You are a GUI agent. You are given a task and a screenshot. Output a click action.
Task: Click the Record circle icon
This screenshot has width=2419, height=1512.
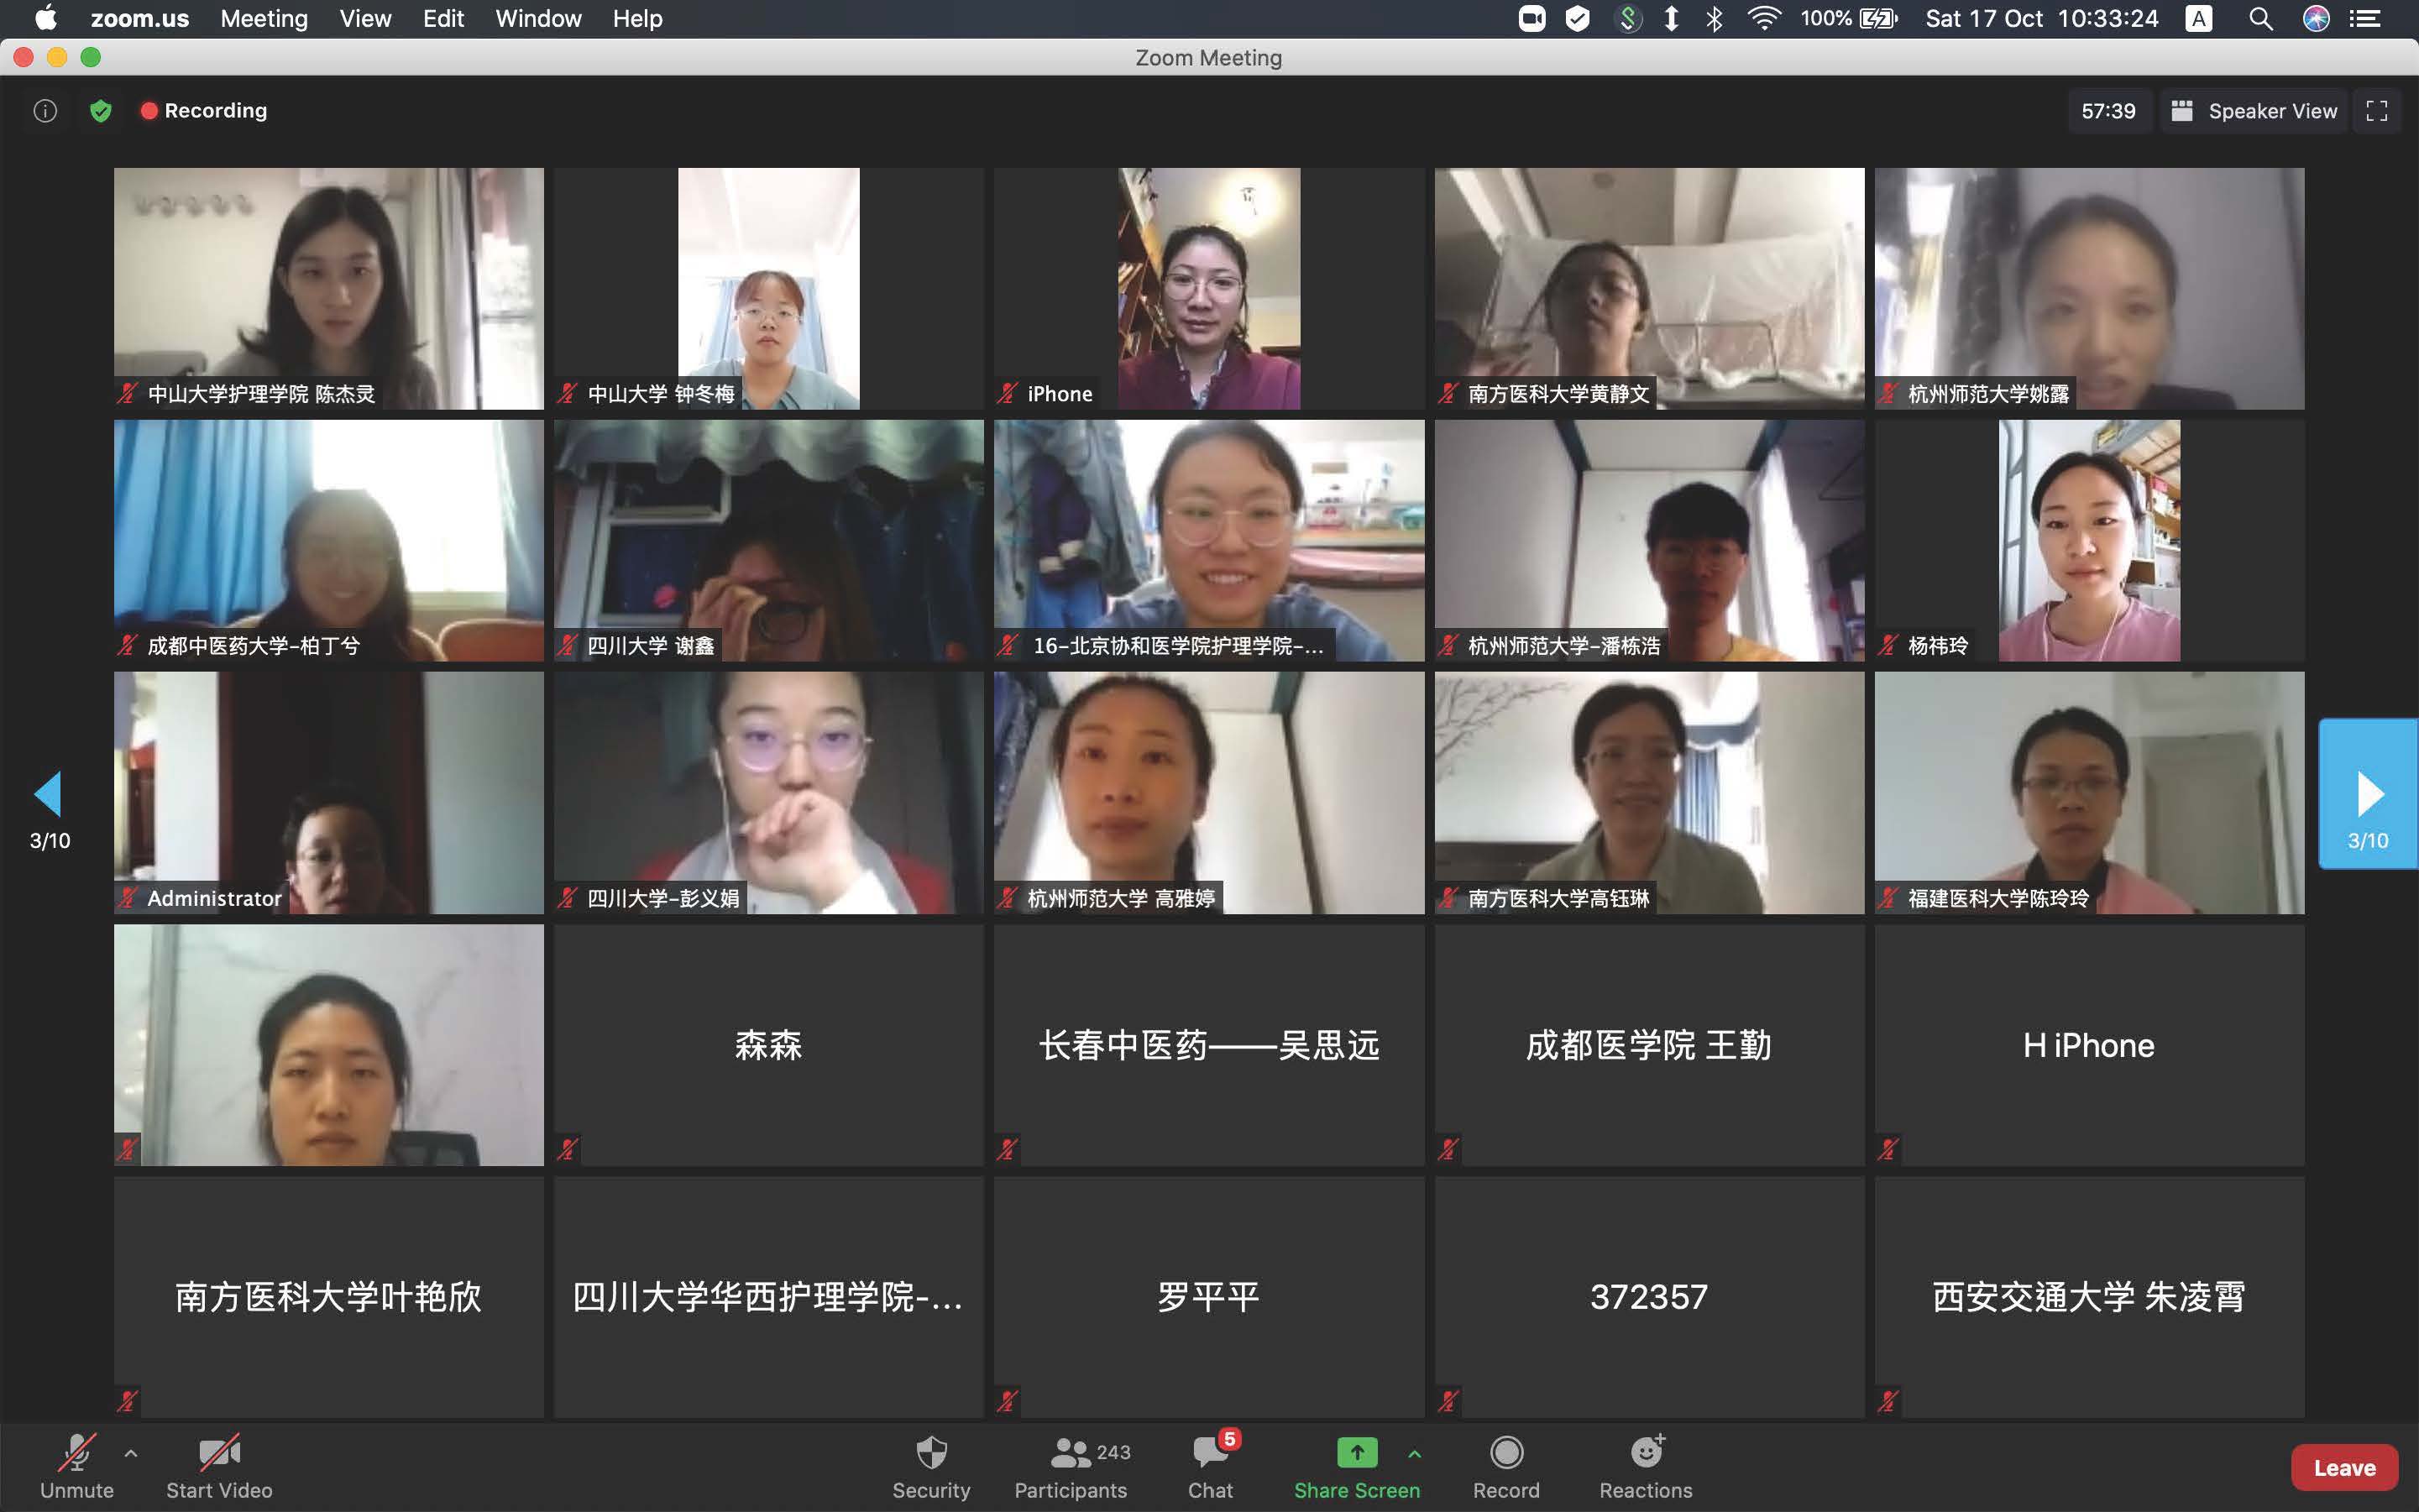click(x=1506, y=1452)
